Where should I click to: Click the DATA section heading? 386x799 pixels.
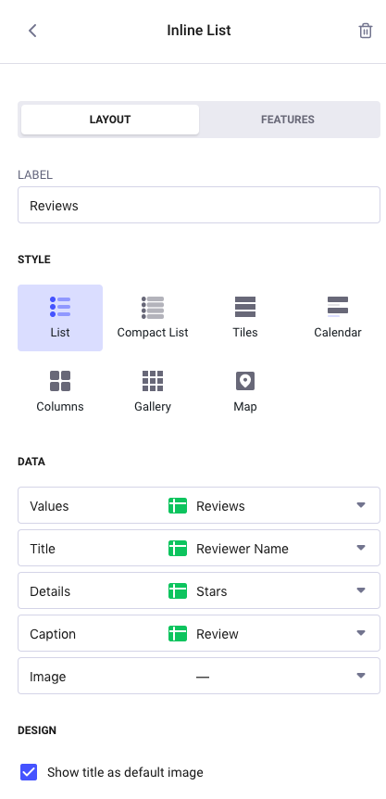click(31, 462)
